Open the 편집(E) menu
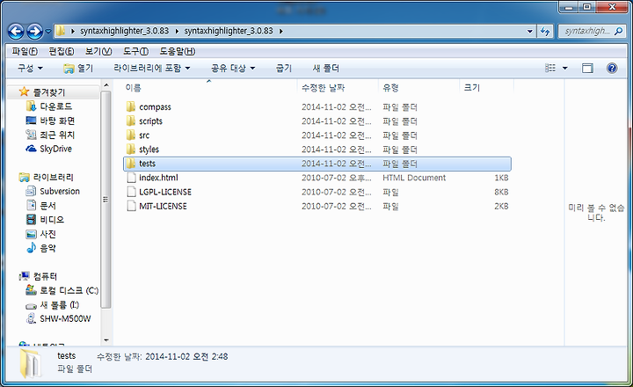This screenshot has height=387, width=633. tap(62, 51)
